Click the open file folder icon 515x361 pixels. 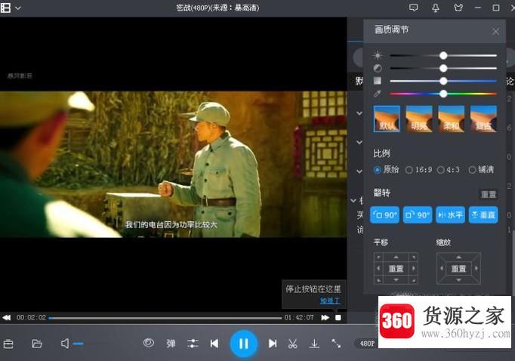(x=36, y=344)
